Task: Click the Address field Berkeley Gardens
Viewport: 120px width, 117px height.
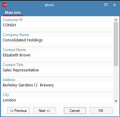Action: (57, 85)
